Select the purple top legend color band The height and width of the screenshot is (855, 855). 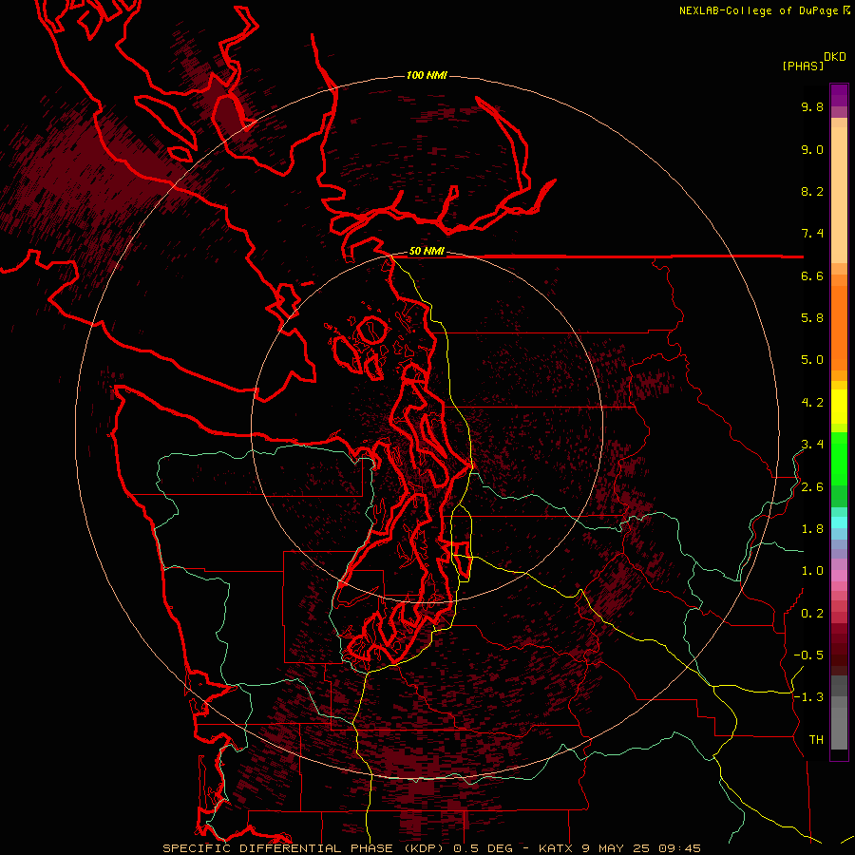(839, 95)
